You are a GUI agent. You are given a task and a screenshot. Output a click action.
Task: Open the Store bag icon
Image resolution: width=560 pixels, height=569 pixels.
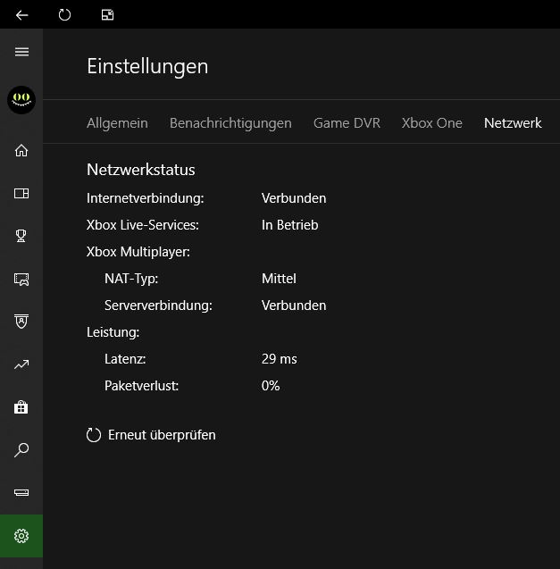21,407
